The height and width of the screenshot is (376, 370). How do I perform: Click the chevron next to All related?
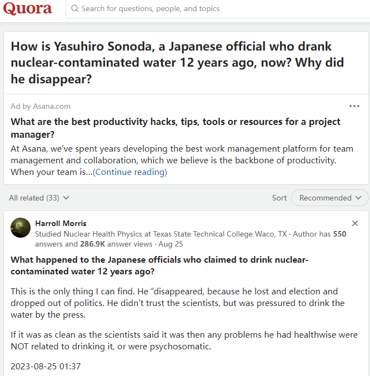66,198
